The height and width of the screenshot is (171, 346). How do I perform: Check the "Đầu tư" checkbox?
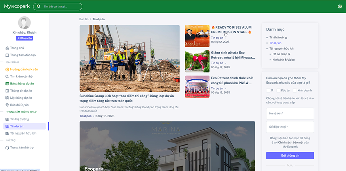[278, 91]
